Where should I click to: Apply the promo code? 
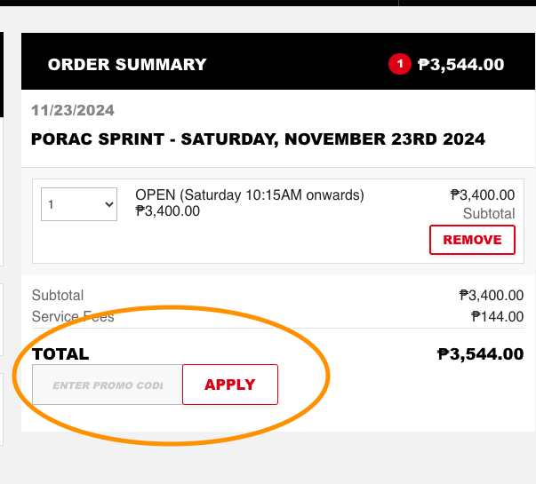[230, 385]
